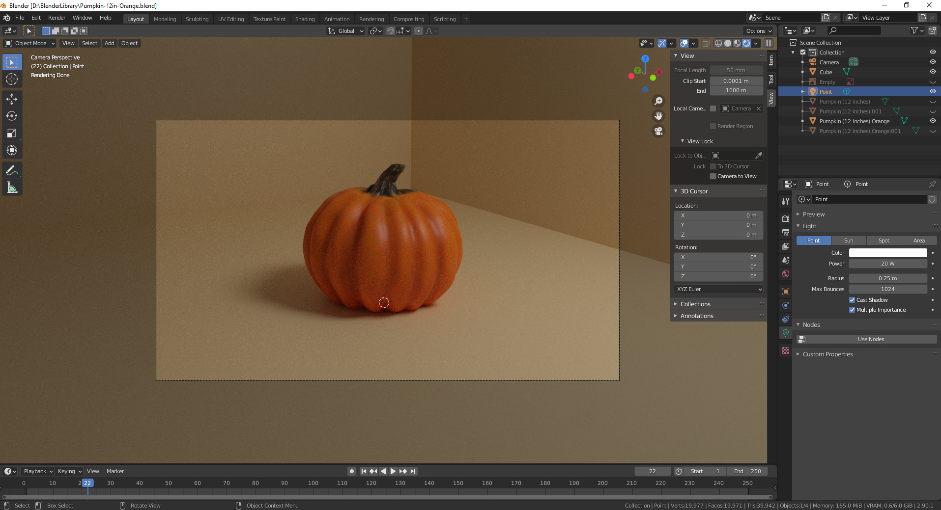Select the Rotate tool in the toolbar
This screenshot has width=941, height=510.
[x=12, y=116]
